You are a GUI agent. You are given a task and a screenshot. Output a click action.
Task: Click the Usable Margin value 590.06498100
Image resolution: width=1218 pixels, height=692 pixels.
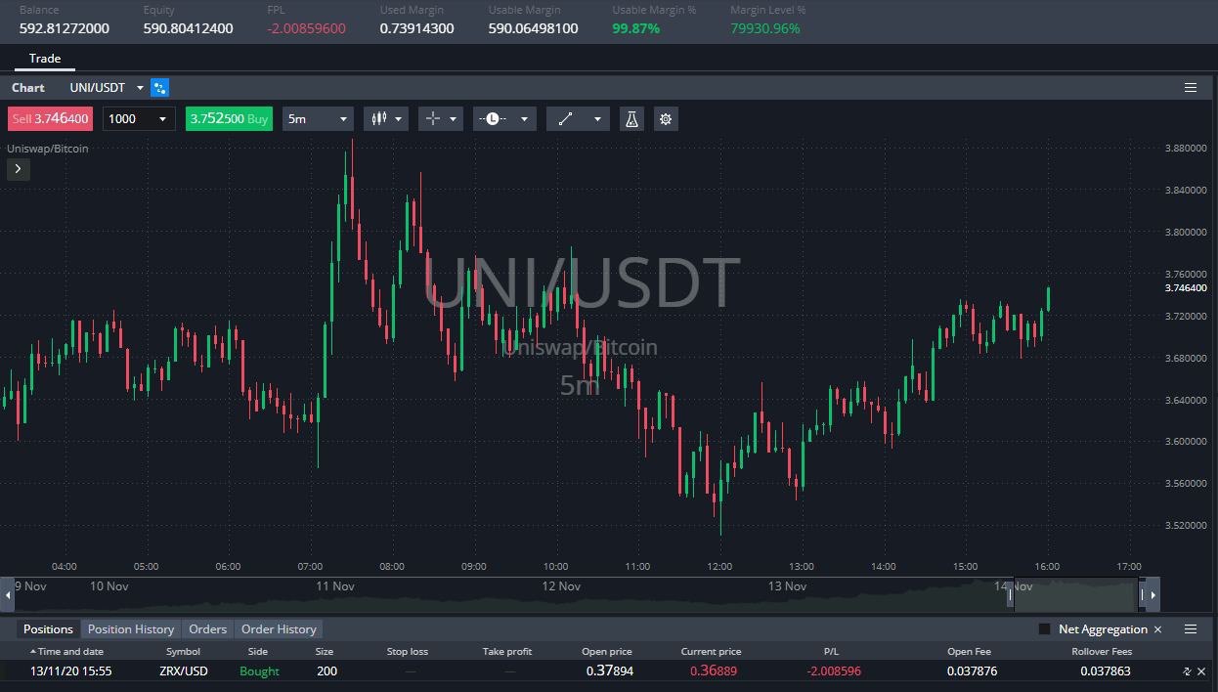tap(534, 28)
